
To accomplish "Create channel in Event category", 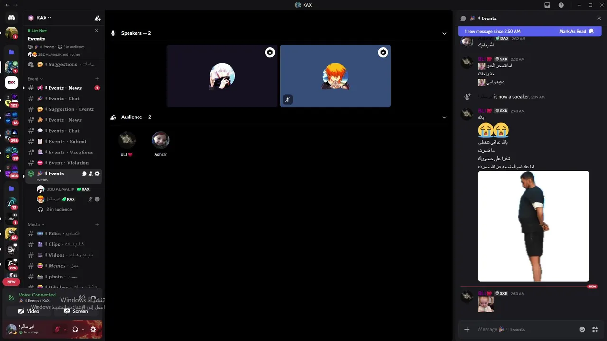I will point(97,79).
